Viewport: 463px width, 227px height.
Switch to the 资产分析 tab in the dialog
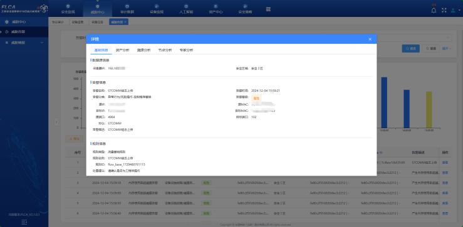pyautogui.click(x=122, y=50)
